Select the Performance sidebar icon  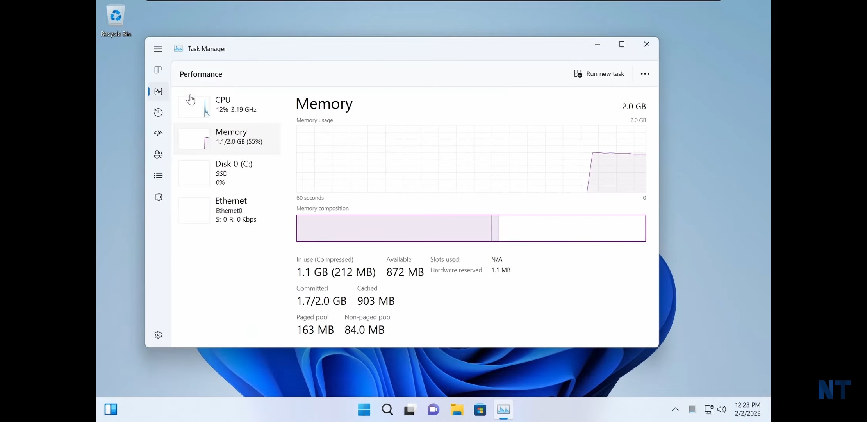tap(158, 91)
